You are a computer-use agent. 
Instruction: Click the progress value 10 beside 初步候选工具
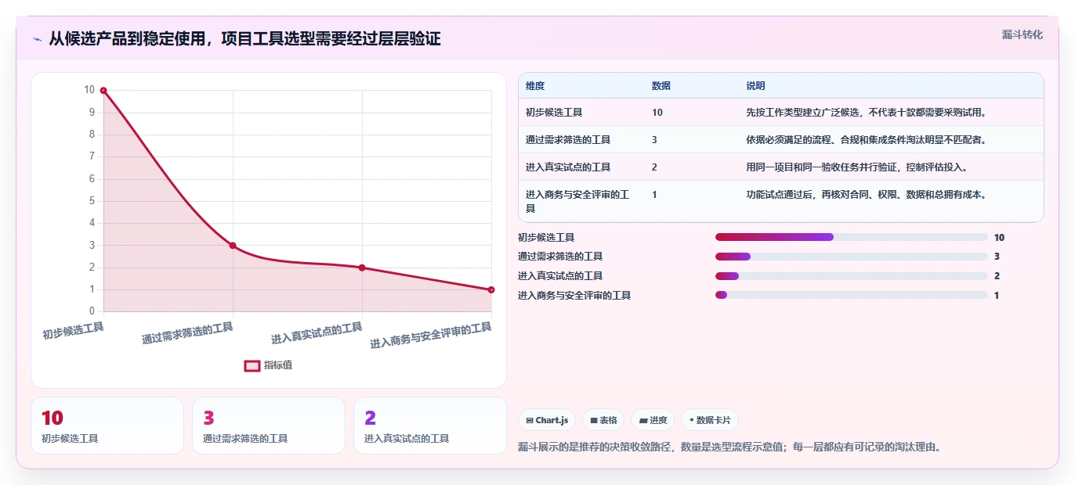pos(999,237)
